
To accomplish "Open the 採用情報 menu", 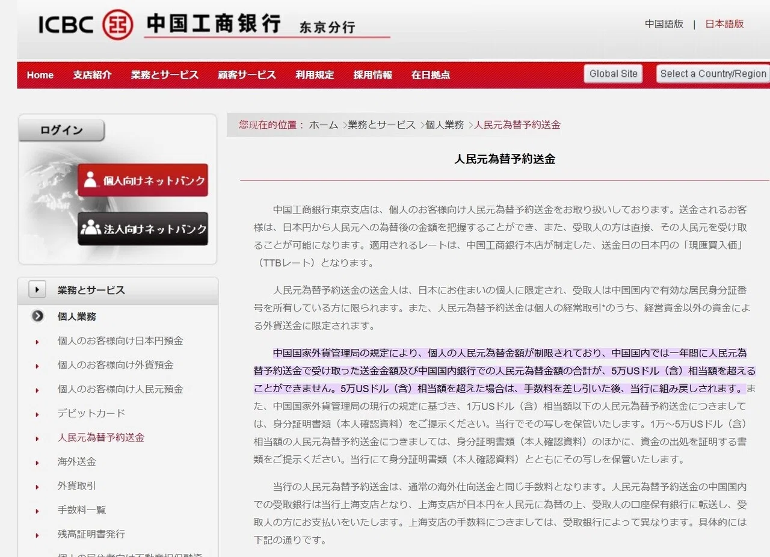I will 372,75.
